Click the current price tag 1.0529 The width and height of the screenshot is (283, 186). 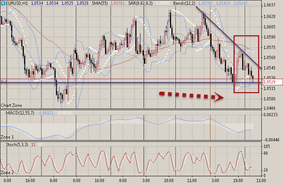[x=269, y=82]
